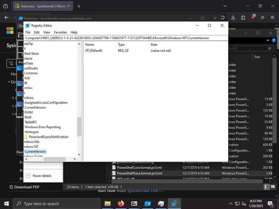Click registry tree scroll right arrow
This screenshot has width=279, height=209.
point(75,159)
